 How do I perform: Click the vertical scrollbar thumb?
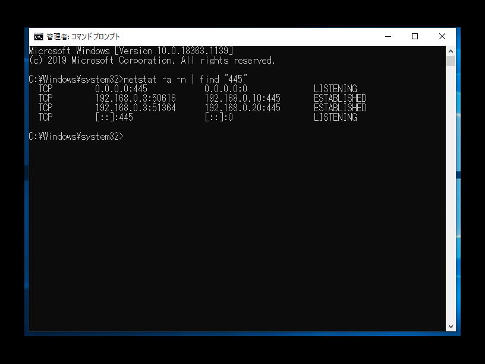pos(451,61)
